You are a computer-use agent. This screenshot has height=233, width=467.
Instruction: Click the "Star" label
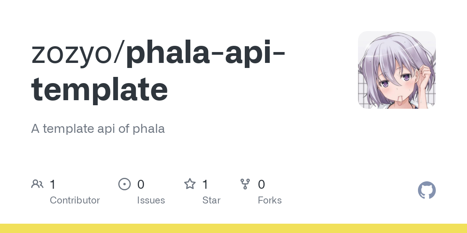pos(211,200)
